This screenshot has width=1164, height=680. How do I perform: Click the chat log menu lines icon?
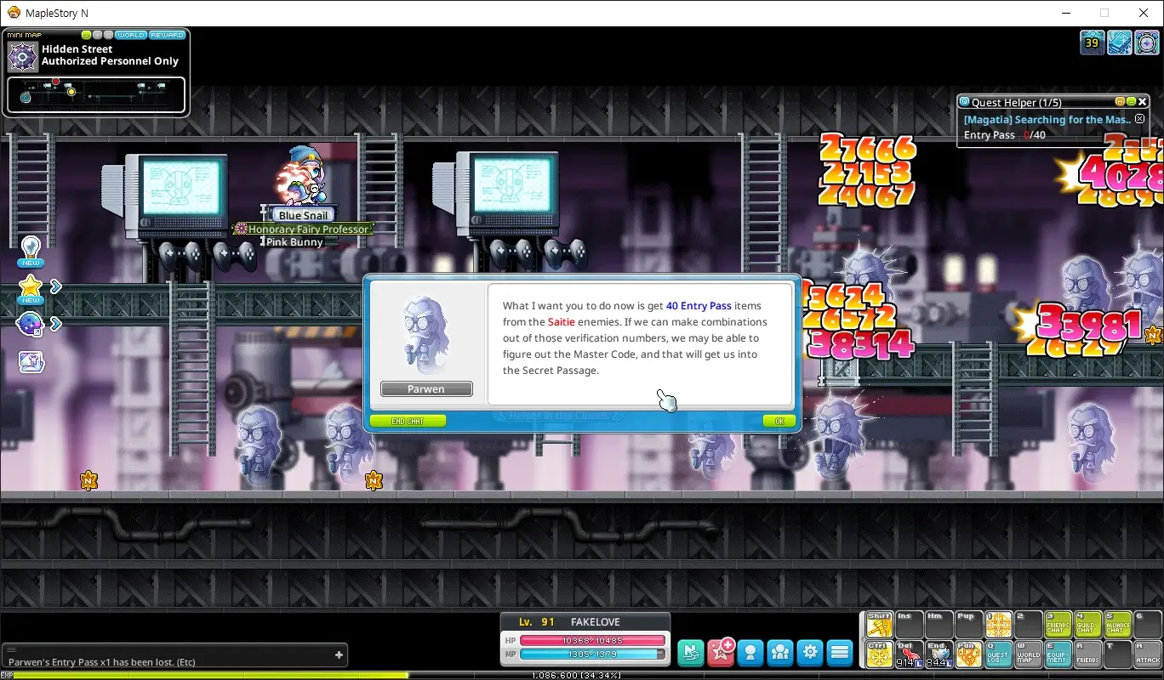pos(12,649)
